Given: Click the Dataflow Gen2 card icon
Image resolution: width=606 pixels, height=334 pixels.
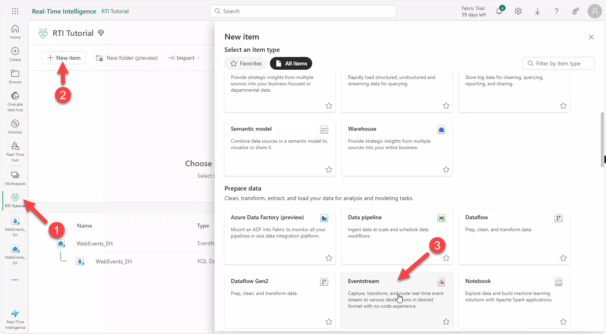Looking at the screenshot, I should point(324,282).
